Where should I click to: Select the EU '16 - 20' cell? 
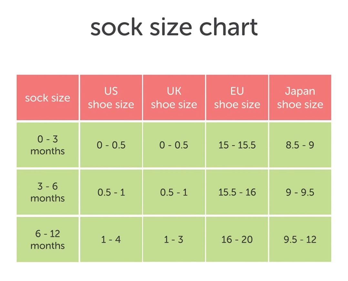[x=237, y=239]
